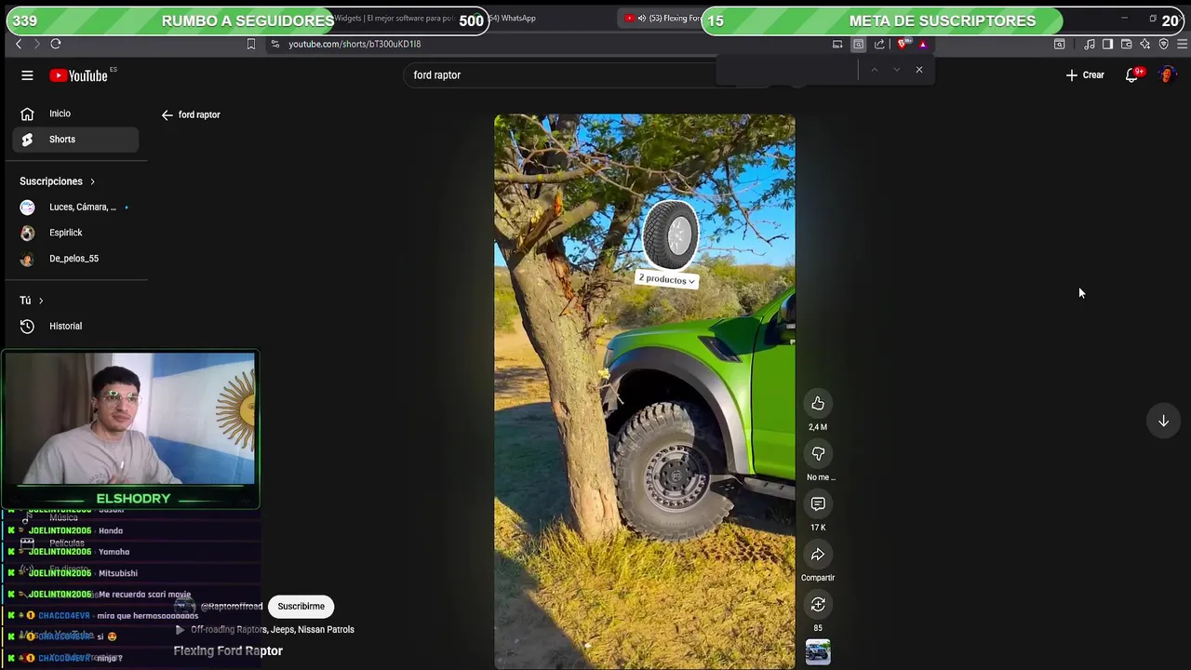Click the Suscribirme button
1191x670 pixels.
(301, 607)
